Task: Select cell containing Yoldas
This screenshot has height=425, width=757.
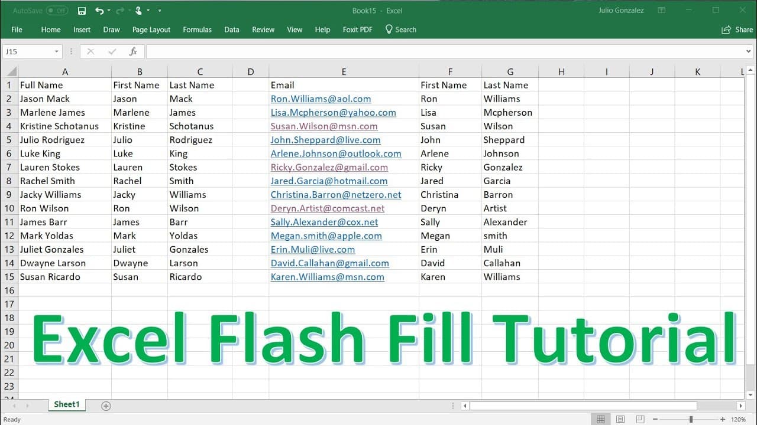Action: [200, 236]
